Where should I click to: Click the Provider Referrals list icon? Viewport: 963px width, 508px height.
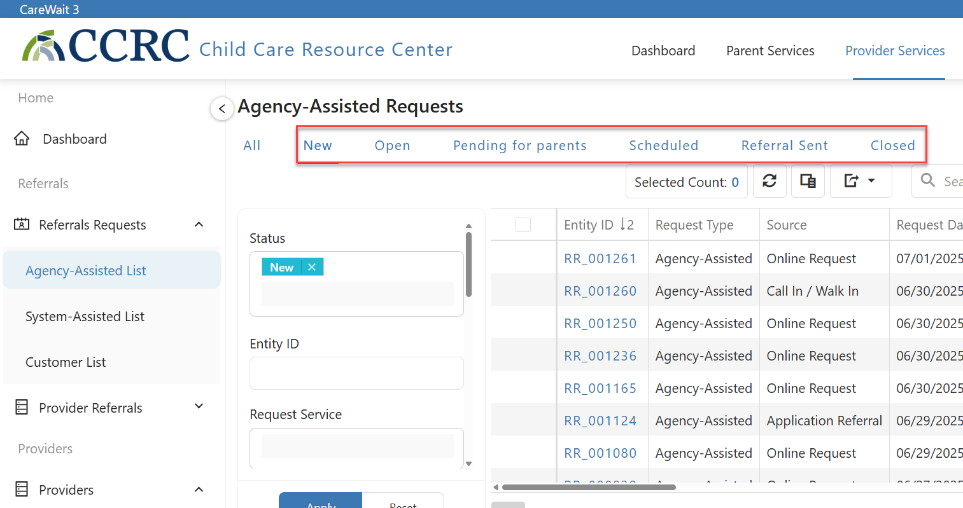click(22, 408)
